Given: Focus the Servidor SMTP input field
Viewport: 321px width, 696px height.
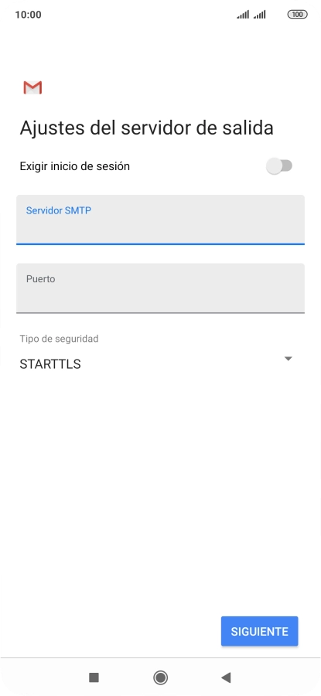Looking at the screenshot, I should pyautogui.click(x=160, y=220).
